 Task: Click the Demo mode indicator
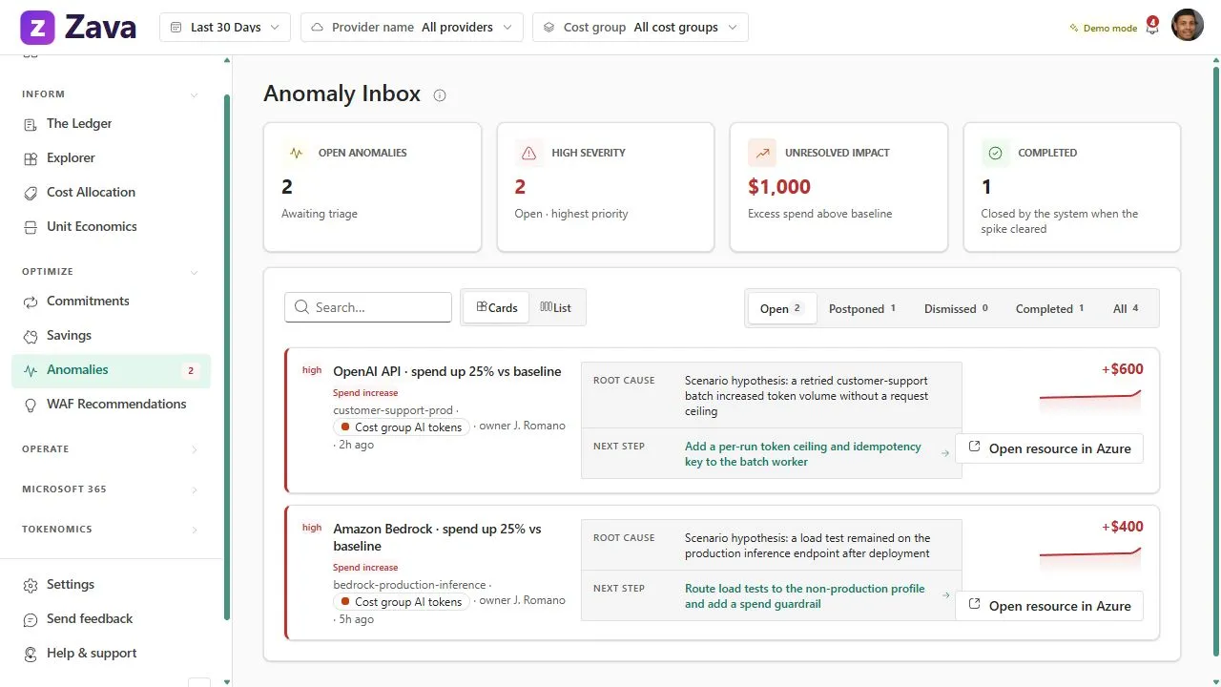click(1104, 29)
